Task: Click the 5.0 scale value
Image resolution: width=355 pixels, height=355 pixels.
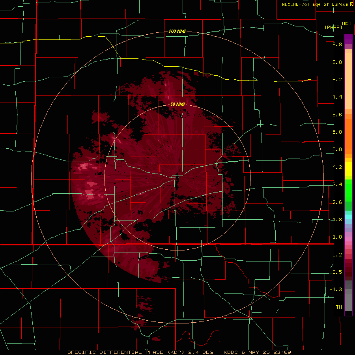Action: pos(337,149)
